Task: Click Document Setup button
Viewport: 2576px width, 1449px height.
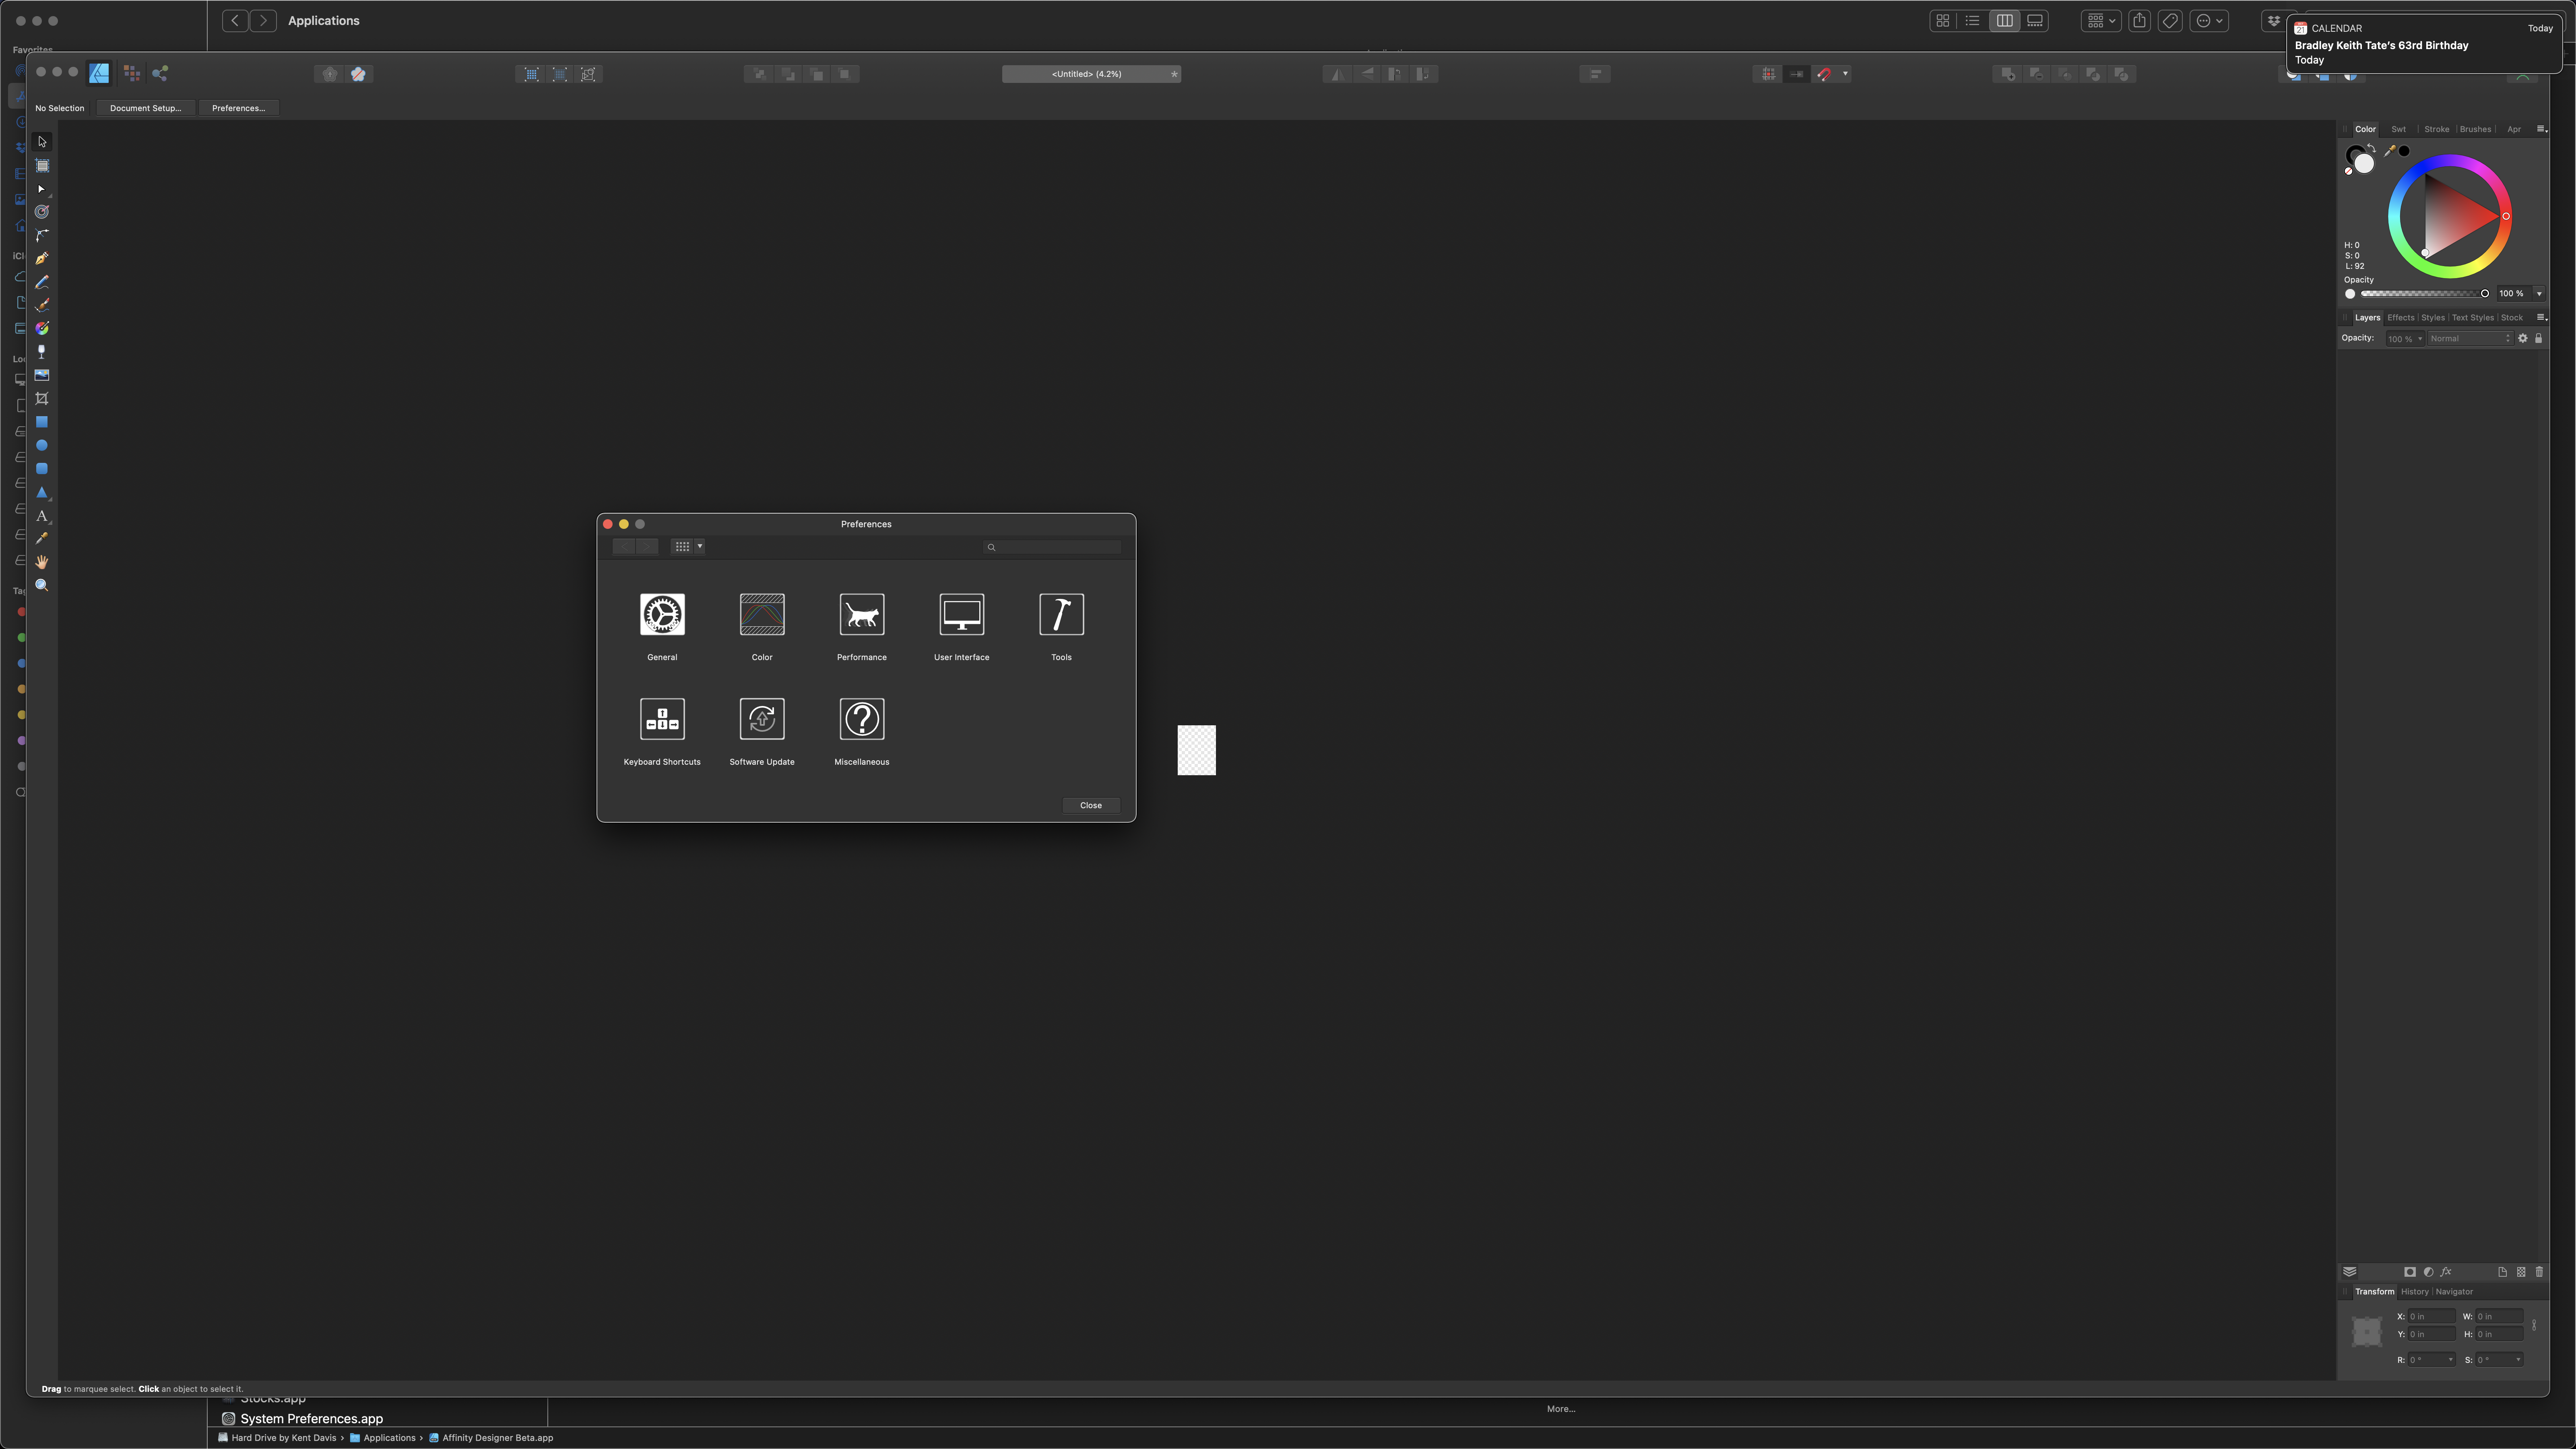Action: [x=146, y=108]
